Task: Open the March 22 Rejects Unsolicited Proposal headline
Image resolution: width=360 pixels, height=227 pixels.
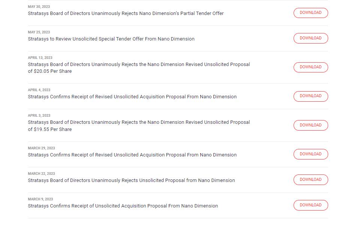Action: (x=131, y=180)
